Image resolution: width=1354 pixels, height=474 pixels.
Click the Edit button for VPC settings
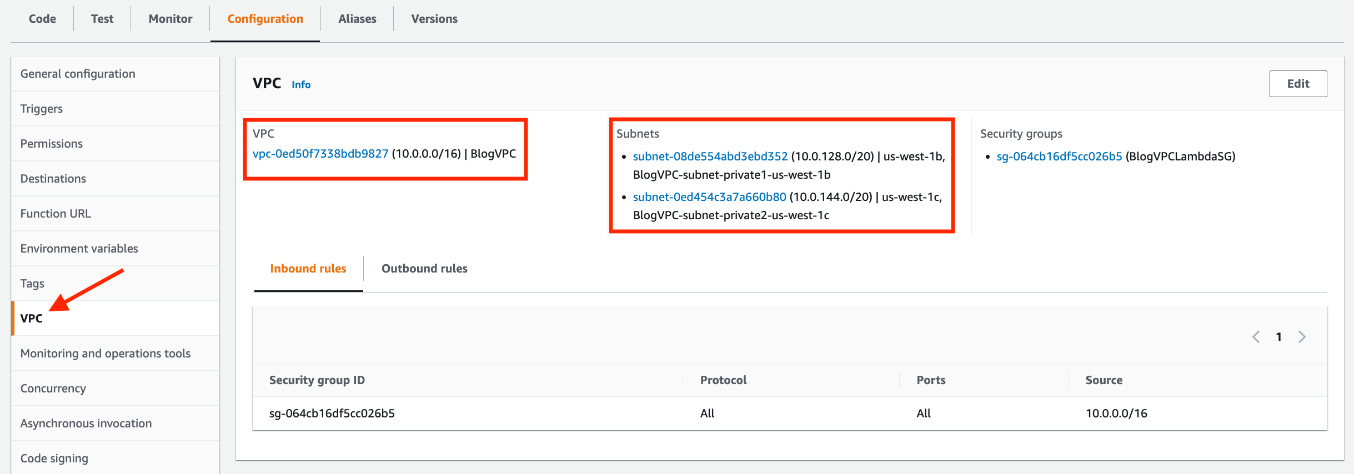click(1298, 83)
